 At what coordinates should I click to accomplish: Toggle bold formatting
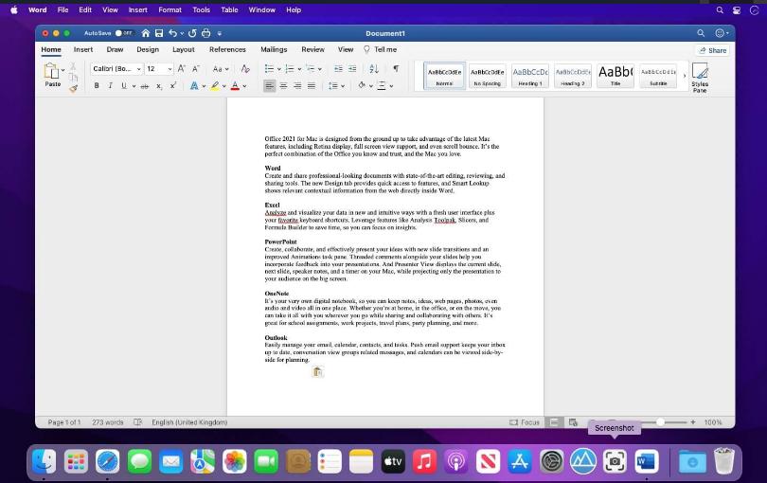point(97,85)
